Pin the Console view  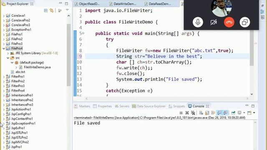pos(233,113)
